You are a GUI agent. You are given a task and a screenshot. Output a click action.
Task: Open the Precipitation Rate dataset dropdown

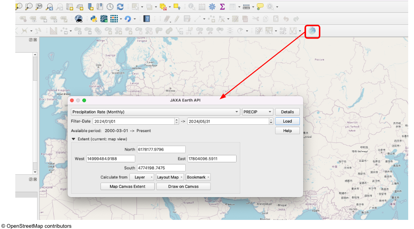155,112
